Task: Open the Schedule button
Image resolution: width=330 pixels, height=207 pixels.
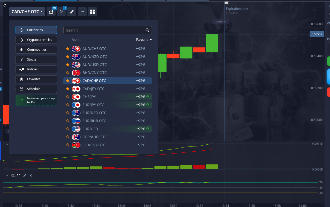Action: (x=36, y=89)
